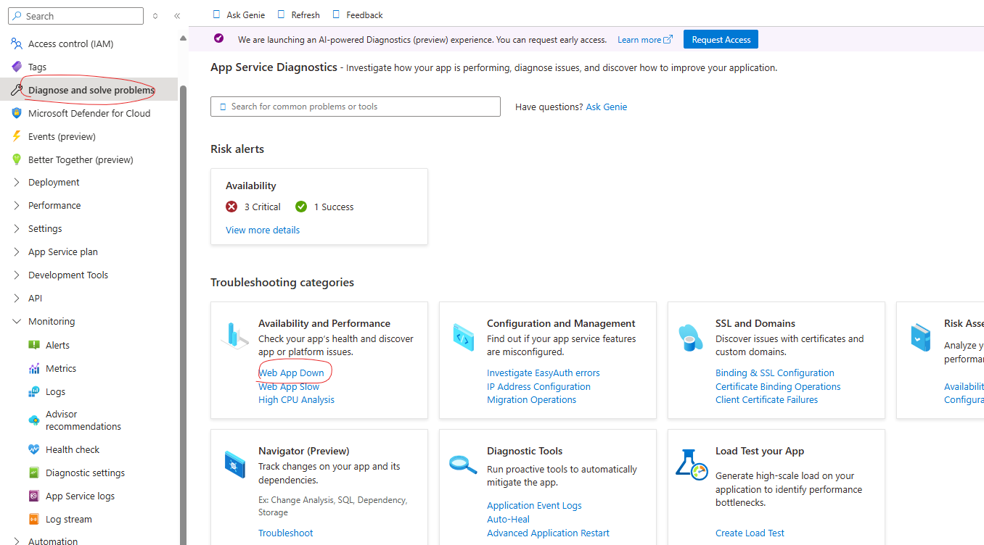Screen dimensions: 984x545
Task: Click the Health check heart icon
Action: [x=34, y=449]
